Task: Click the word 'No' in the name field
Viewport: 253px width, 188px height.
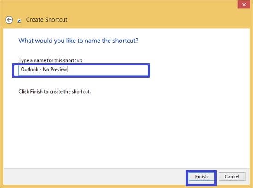Action: (46, 70)
